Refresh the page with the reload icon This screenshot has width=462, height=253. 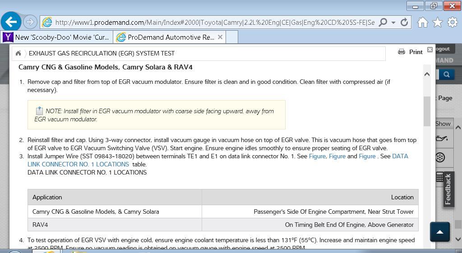click(x=404, y=22)
